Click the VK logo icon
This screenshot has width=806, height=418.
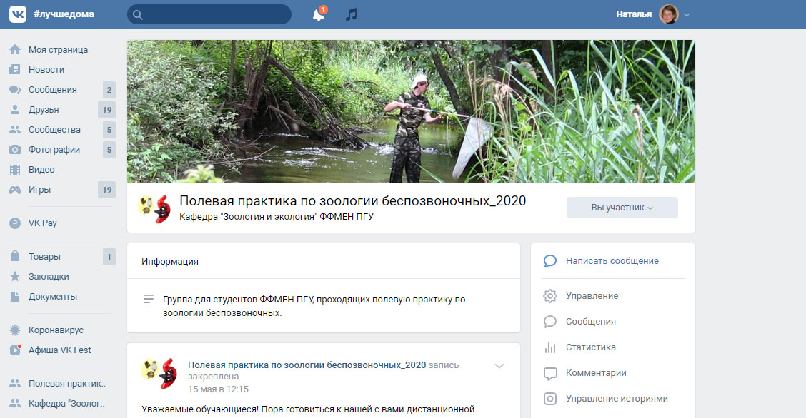coord(17,14)
